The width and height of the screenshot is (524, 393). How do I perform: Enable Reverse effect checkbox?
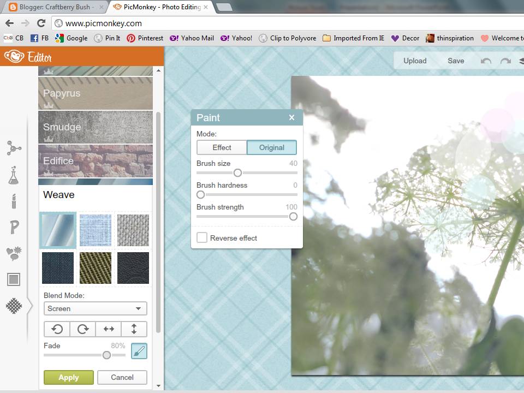click(x=202, y=237)
